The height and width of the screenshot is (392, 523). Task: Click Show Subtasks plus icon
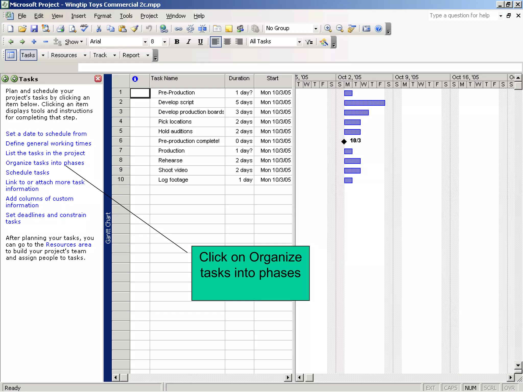pyautogui.click(x=34, y=42)
